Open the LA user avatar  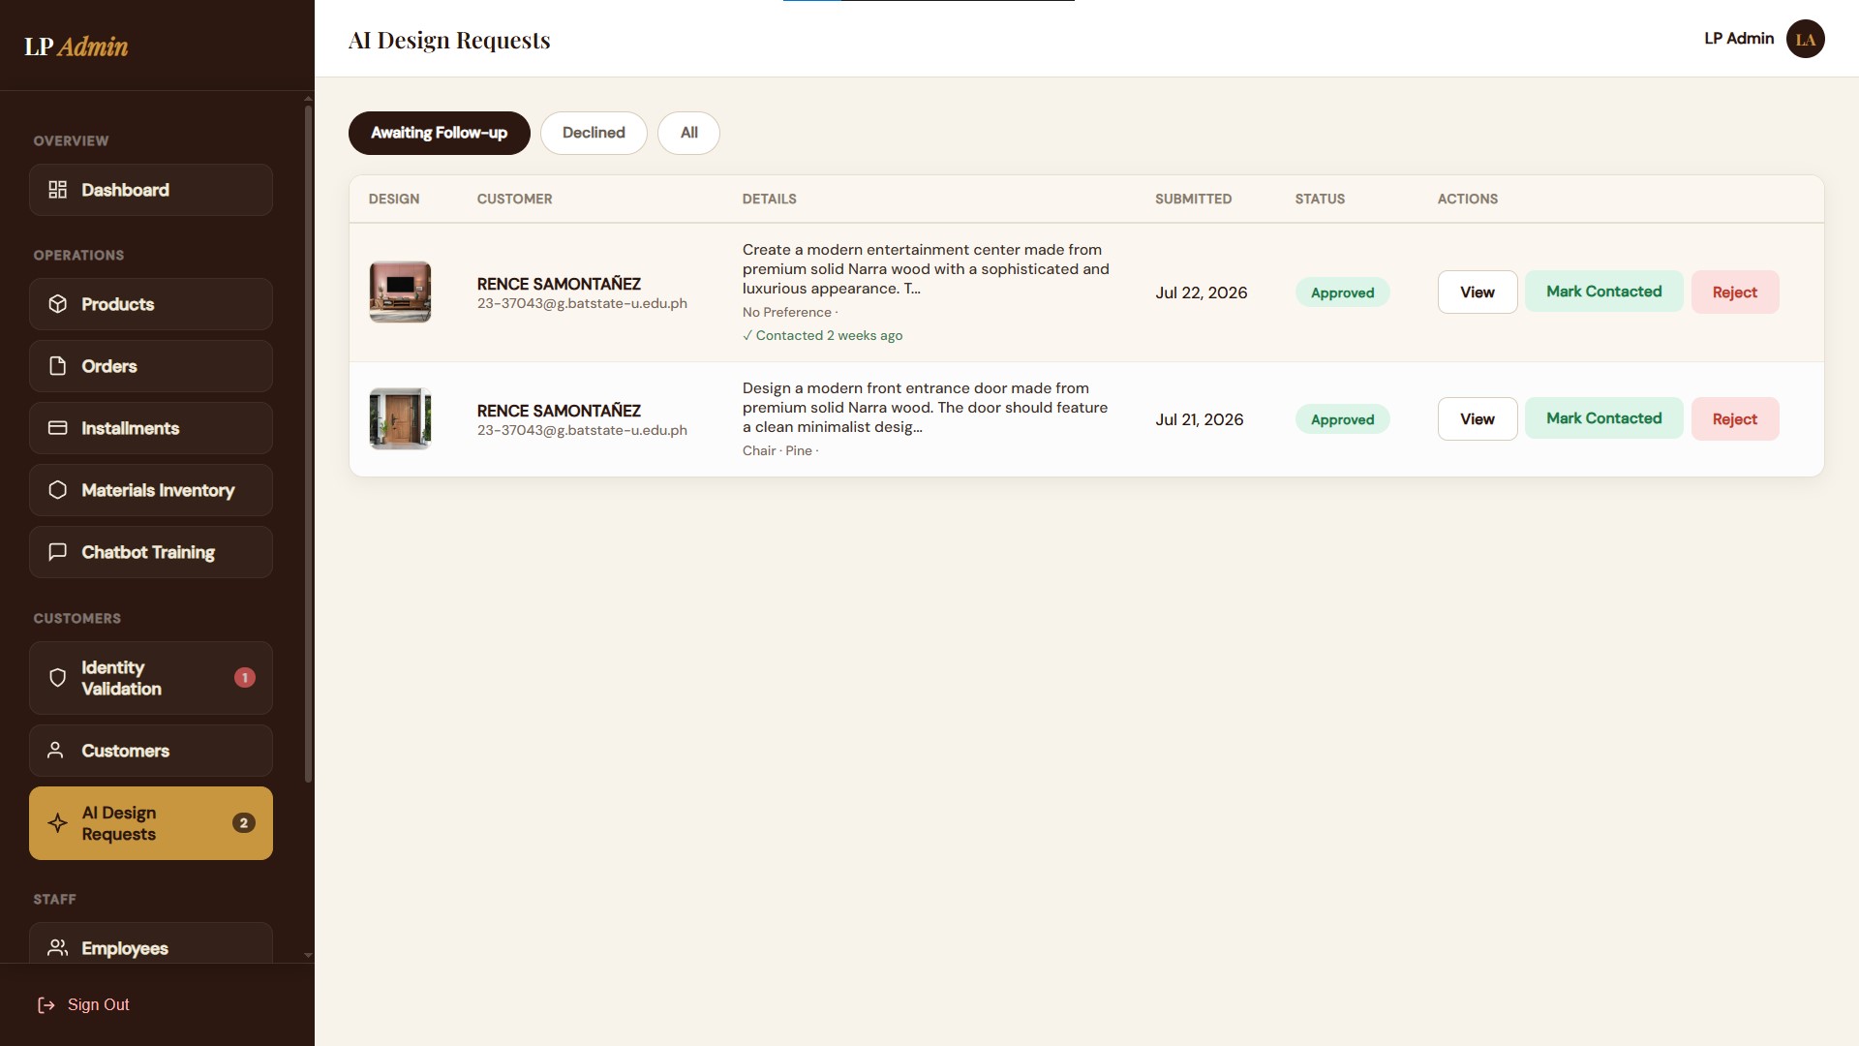pos(1805,39)
